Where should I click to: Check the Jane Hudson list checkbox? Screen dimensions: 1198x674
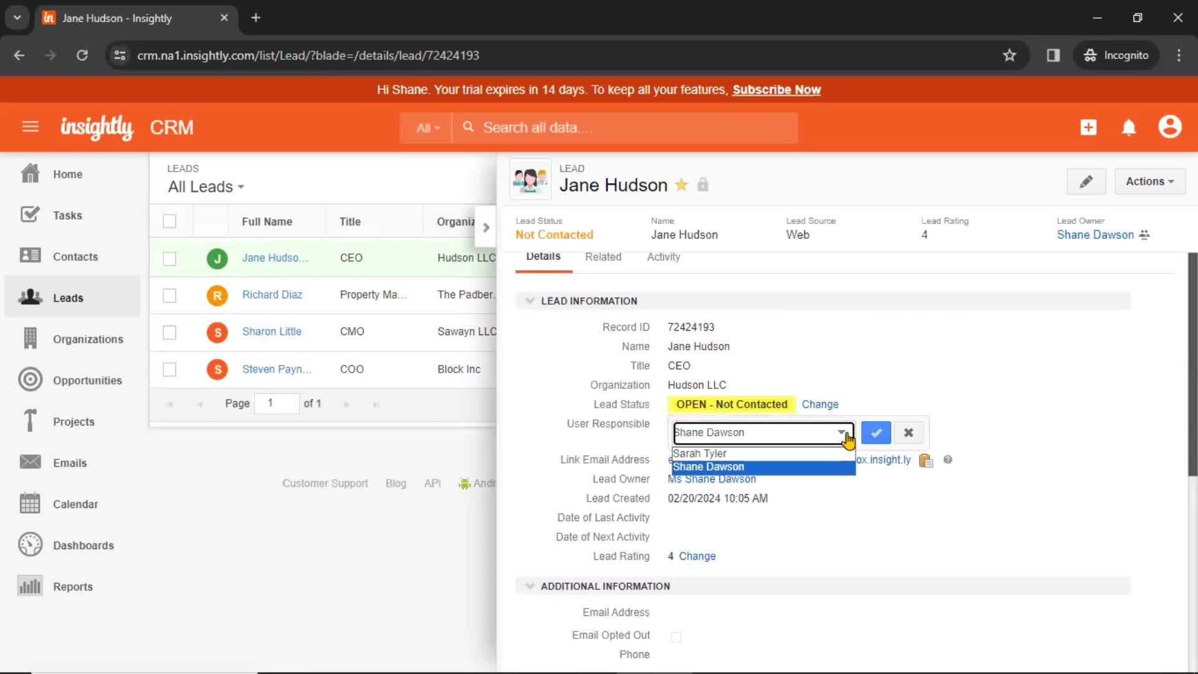click(x=170, y=256)
